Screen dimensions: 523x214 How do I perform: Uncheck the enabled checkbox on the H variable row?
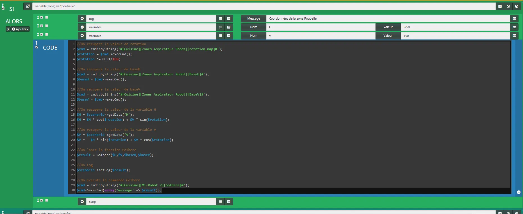point(42,26)
